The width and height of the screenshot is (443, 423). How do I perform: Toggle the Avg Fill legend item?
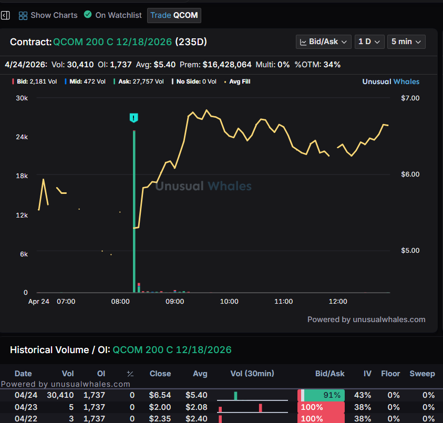(x=238, y=81)
